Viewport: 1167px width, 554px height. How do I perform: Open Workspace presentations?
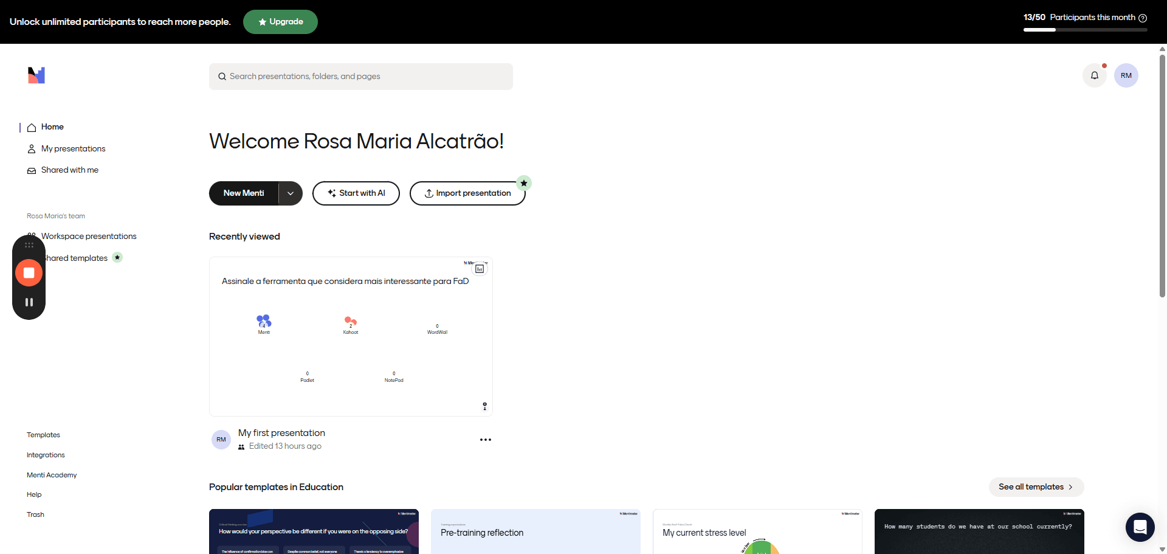click(89, 237)
